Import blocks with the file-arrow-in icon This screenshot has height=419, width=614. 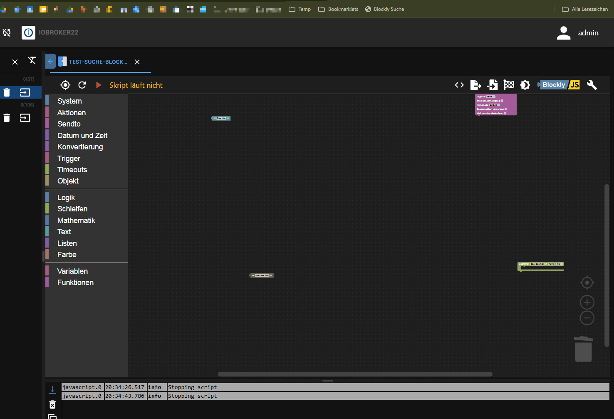[492, 85]
